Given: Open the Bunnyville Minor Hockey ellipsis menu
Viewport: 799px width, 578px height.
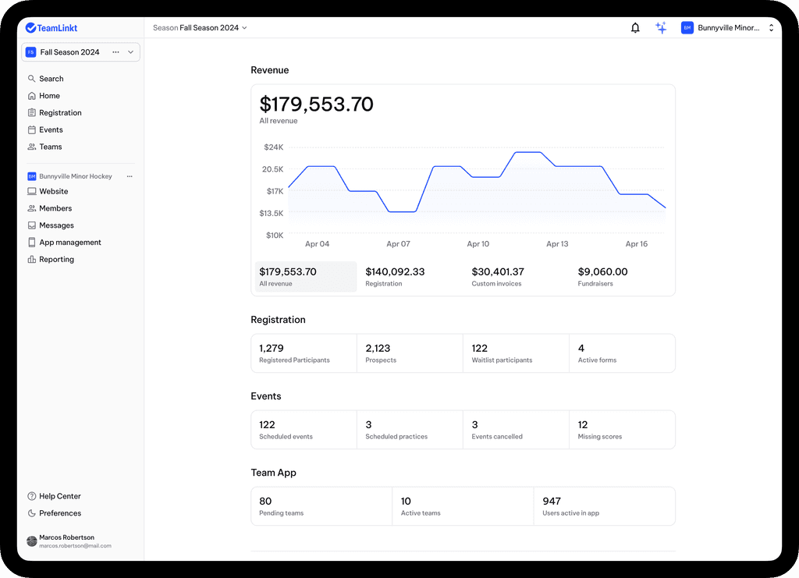Looking at the screenshot, I should (x=130, y=176).
